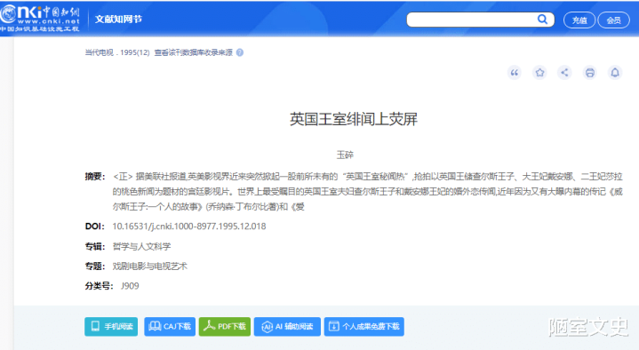Open AI 辅助阅读 assisted reading
639x350 pixels.
[287, 326]
